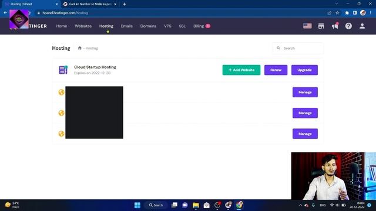Click the battery tray icon
The image size is (376, 211).
[x=343, y=205]
